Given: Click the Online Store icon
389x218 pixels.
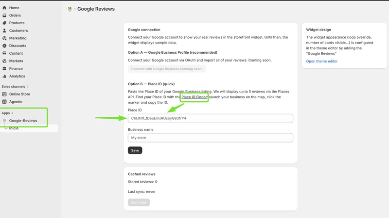Looking at the screenshot, I should 4,94.
